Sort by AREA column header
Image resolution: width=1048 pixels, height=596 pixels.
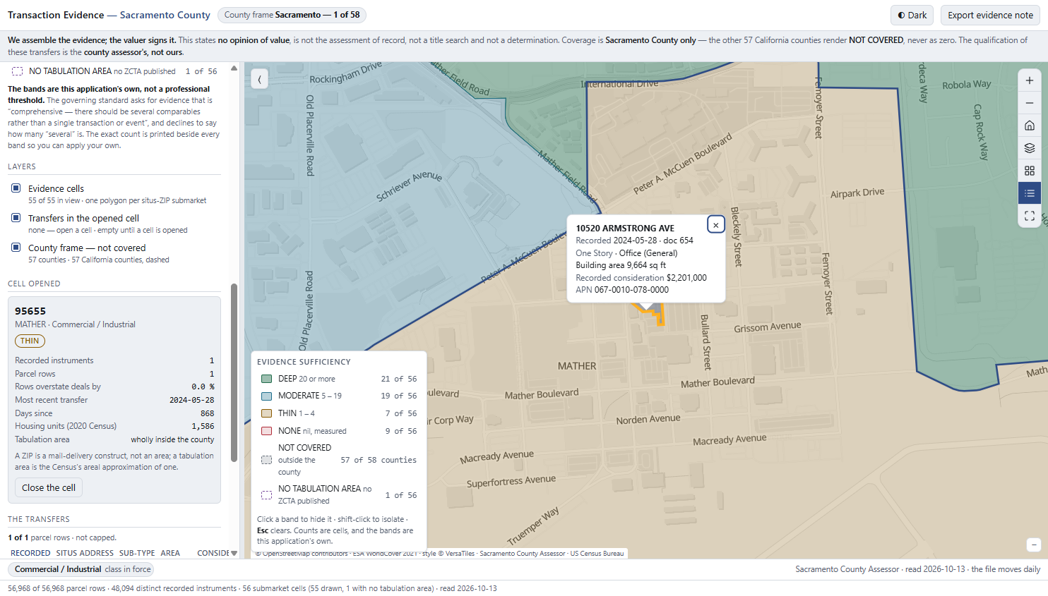[170, 553]
